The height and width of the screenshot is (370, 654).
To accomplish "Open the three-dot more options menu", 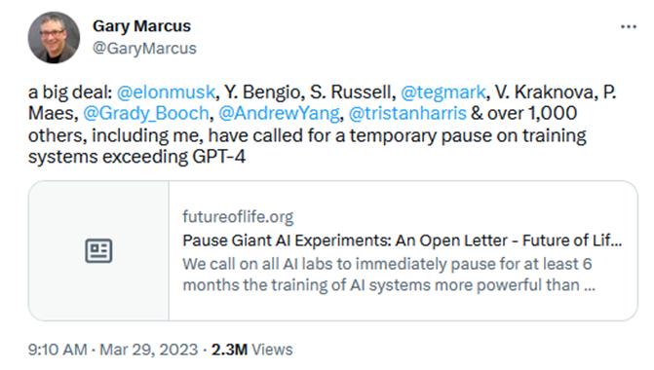I will click(x=628, y=27).
